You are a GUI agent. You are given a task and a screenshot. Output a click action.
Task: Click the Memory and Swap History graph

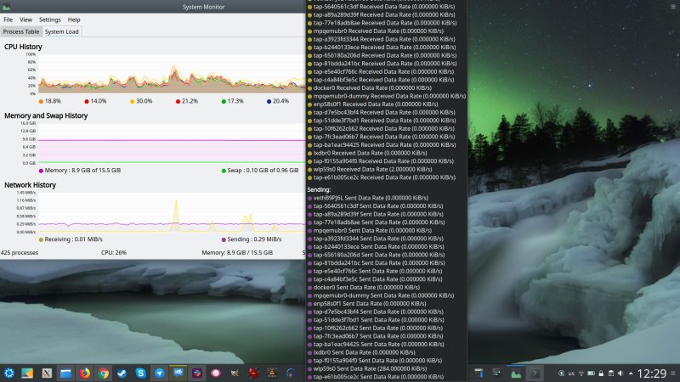(172, 143)
